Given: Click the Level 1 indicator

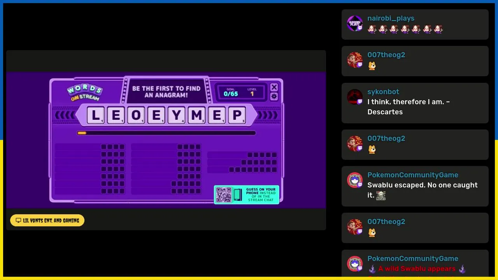Looking at the screenshot, I should tap(252, 92).
